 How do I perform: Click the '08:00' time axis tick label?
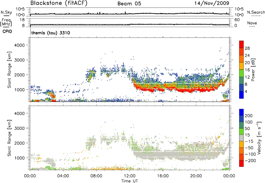pos(96,176)
